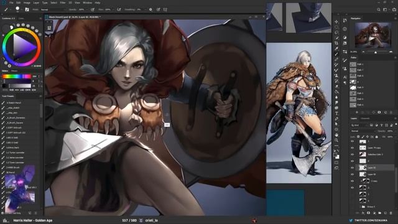Select the Zoom magnifier tool
Screen dimensions: 398x224
tap(336, 140)
